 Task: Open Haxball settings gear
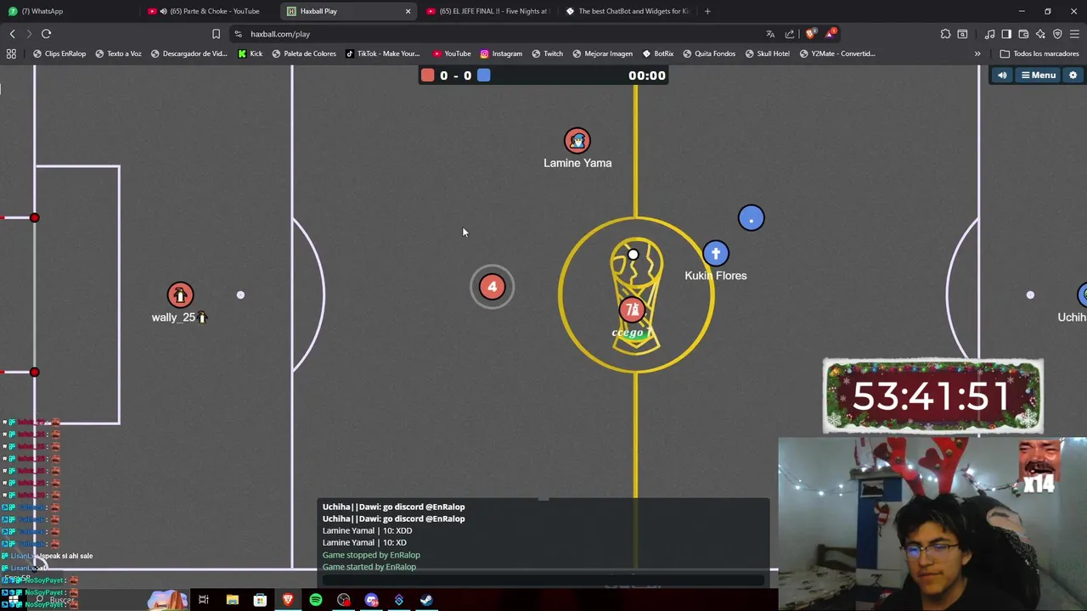pyautogui.click(x=1073, y=76)
